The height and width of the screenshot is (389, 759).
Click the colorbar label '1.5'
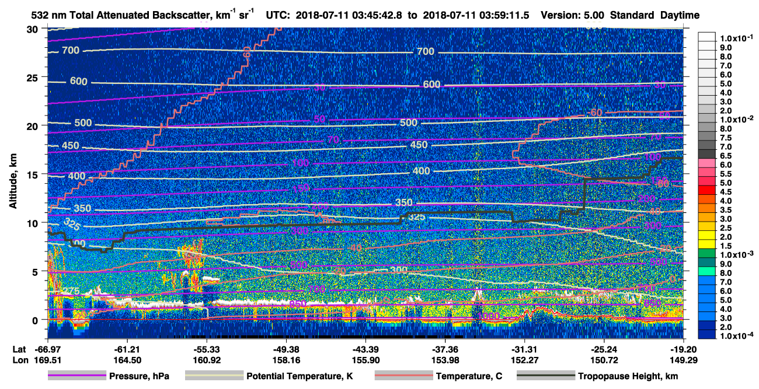pyautogui.click(x=725, y=246)
